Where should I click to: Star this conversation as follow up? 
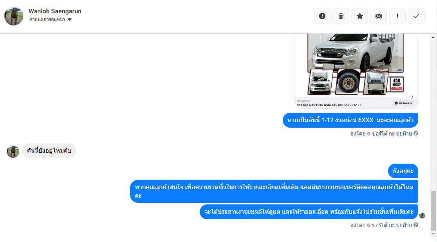[360, 16]
